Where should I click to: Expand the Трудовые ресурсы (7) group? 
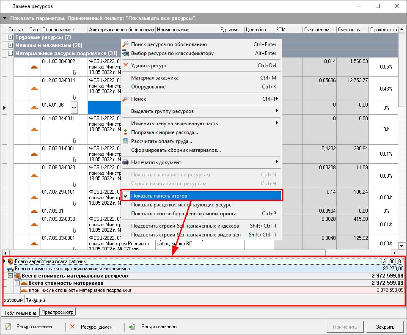pos(11,37)
